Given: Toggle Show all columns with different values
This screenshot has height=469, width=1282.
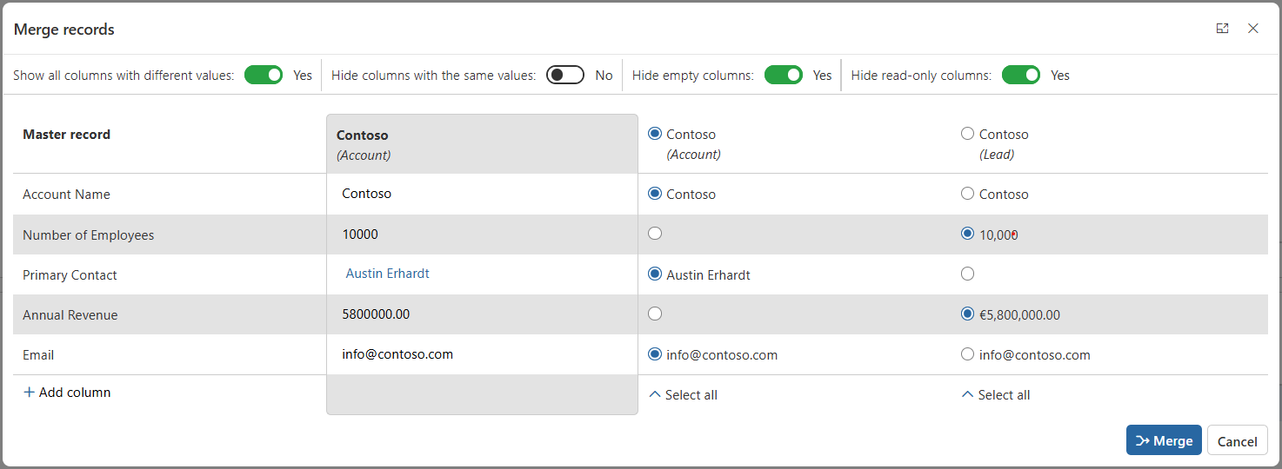Looking at the screenshot, I should [264, 76].
